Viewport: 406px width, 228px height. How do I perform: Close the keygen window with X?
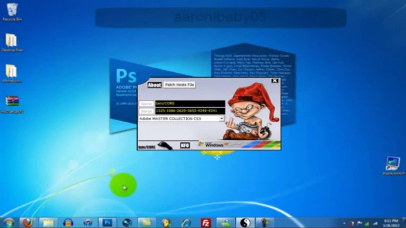point(275,81)
